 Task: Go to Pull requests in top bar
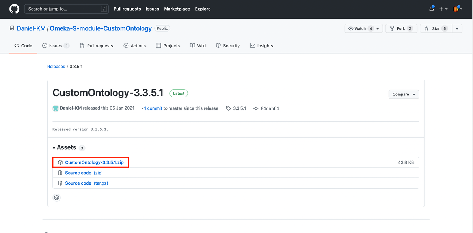coord(127,9)
